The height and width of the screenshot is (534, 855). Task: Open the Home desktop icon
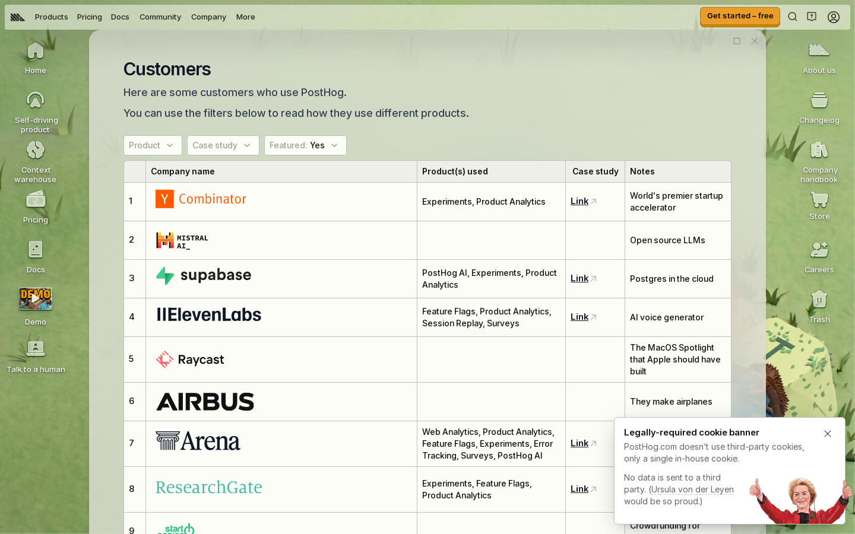36,58
